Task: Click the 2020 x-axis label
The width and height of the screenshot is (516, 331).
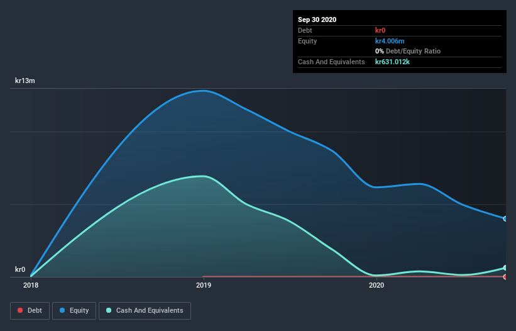Action: [376, 285]
